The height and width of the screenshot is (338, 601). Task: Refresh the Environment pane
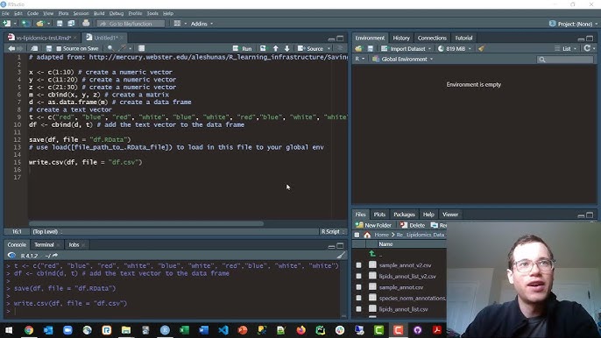click(587, 48)
